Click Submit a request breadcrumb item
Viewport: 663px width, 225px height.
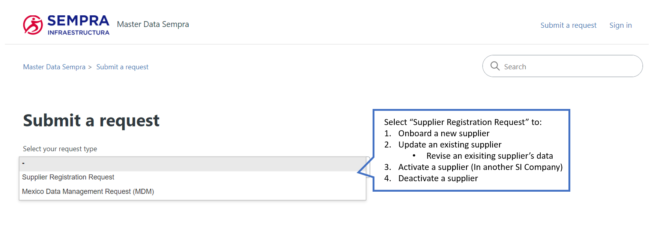(x=122, y=67)
